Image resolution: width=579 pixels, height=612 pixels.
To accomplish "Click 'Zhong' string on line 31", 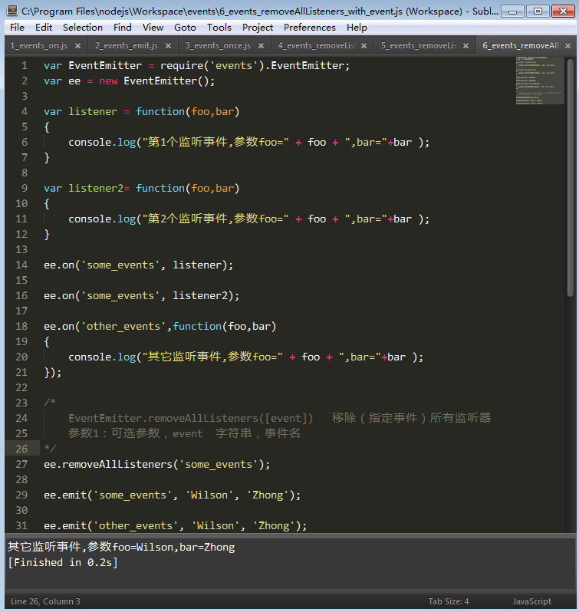I will (x=274, y=526).
